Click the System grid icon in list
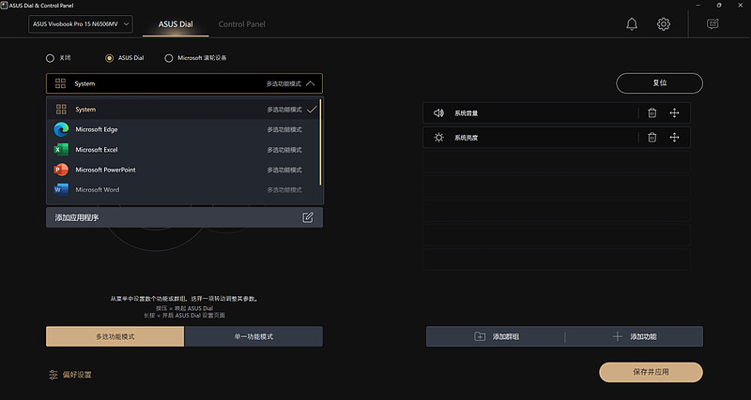 tap(61, 110)
